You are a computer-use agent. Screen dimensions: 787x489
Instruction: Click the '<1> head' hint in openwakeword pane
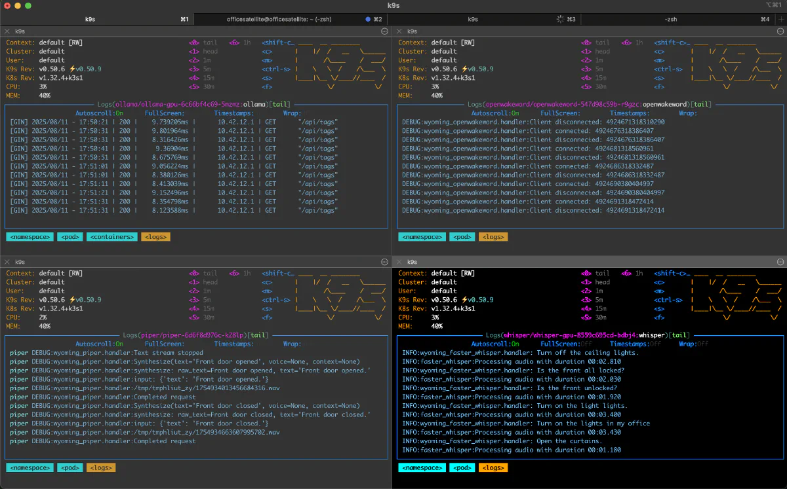tap(595, 51)
